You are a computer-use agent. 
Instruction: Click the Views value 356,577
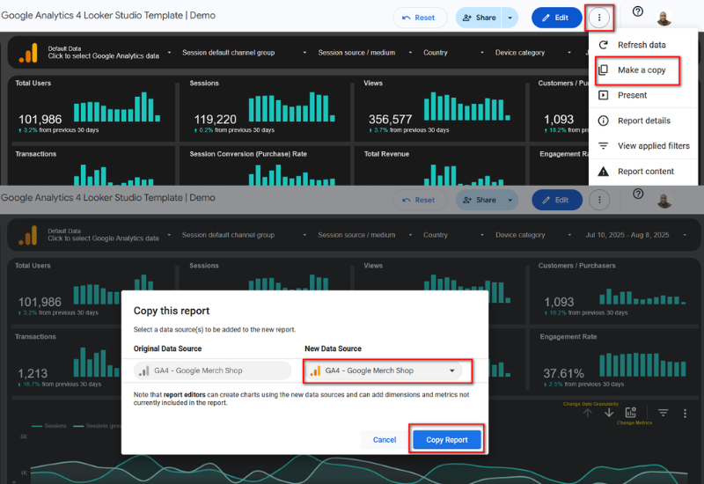[390, 120]
